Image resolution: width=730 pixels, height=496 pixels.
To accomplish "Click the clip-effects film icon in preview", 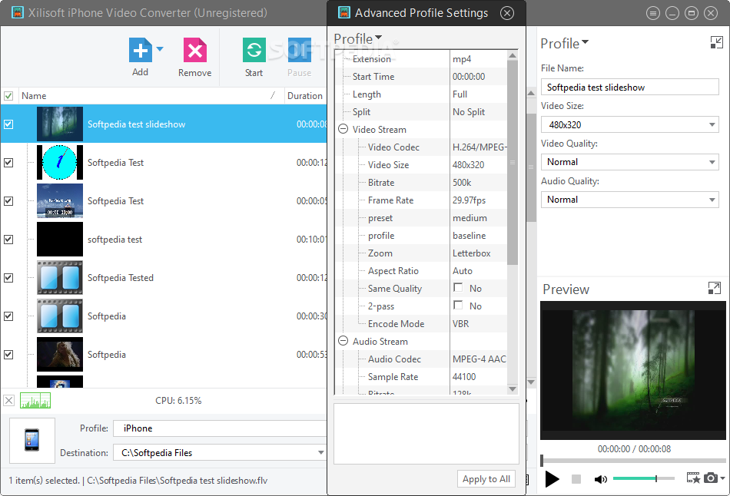I will (693, 478).
